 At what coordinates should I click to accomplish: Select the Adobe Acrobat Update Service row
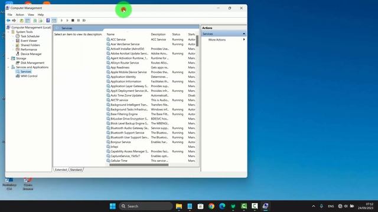(x=151, y=54)
